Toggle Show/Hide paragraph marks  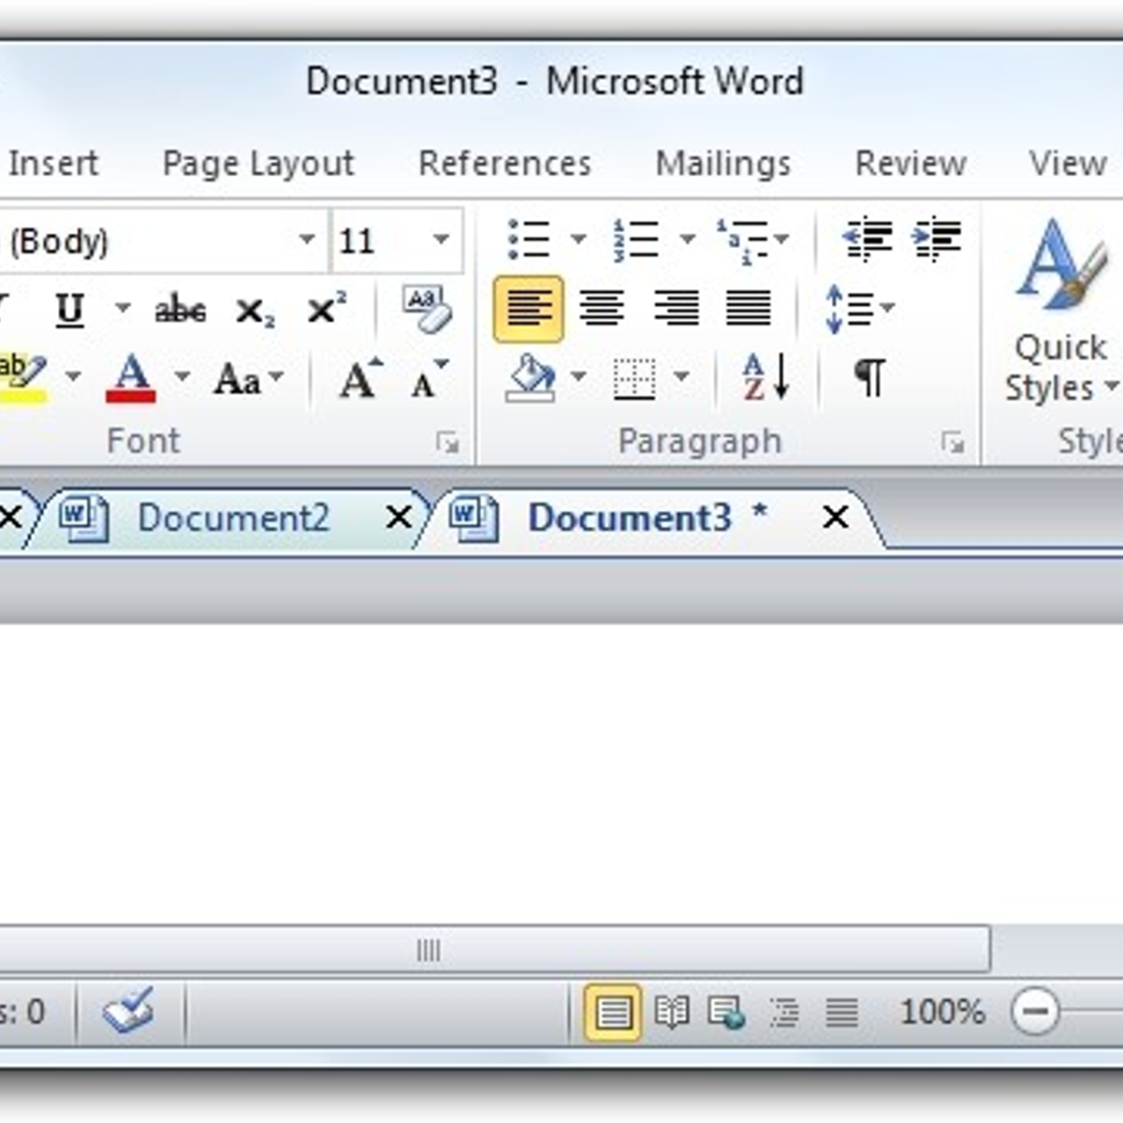(869, 378)
